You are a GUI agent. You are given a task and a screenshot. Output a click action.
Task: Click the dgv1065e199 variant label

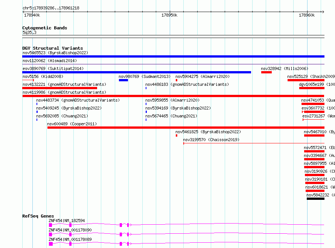317,84
